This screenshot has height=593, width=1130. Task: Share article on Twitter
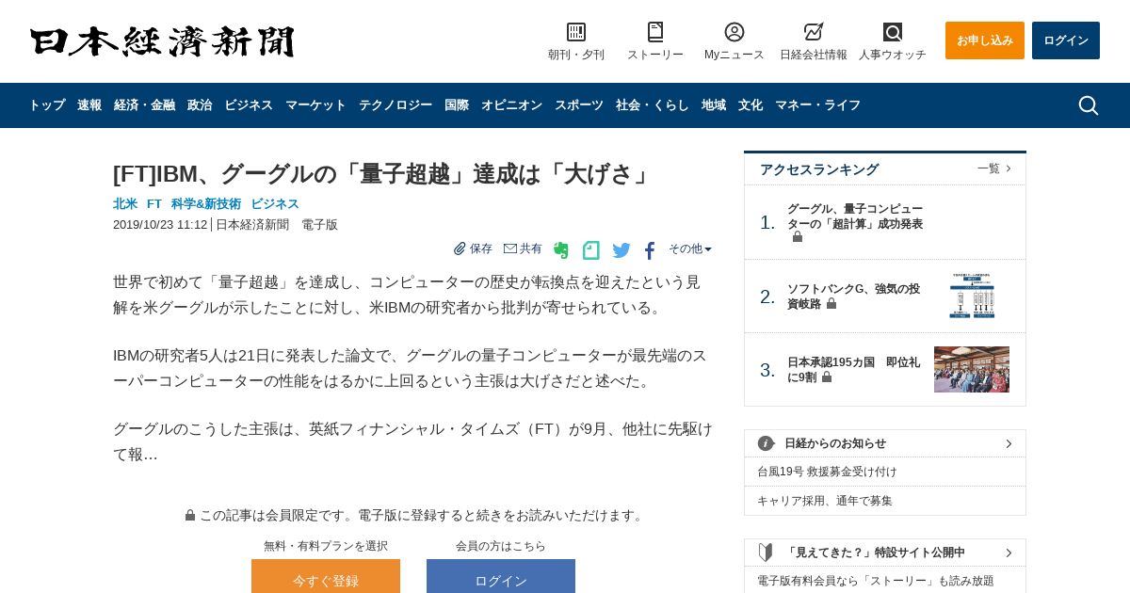point(621,250)
